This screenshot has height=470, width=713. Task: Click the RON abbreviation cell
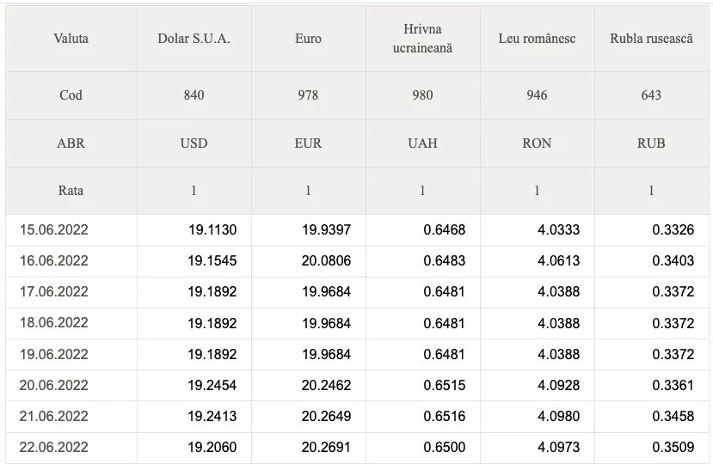tap(537, 143)
